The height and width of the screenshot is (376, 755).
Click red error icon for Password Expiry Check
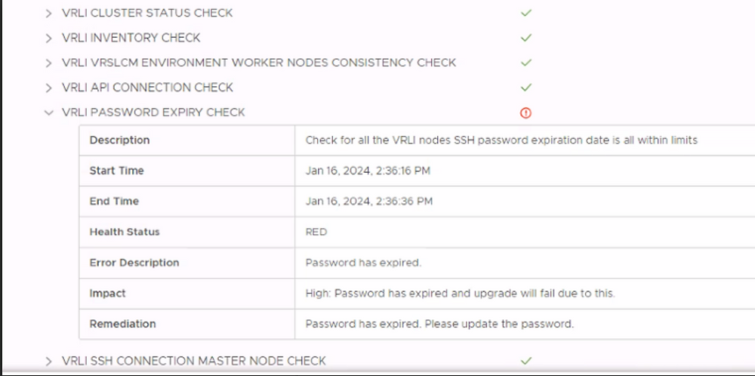coord(525,112)
